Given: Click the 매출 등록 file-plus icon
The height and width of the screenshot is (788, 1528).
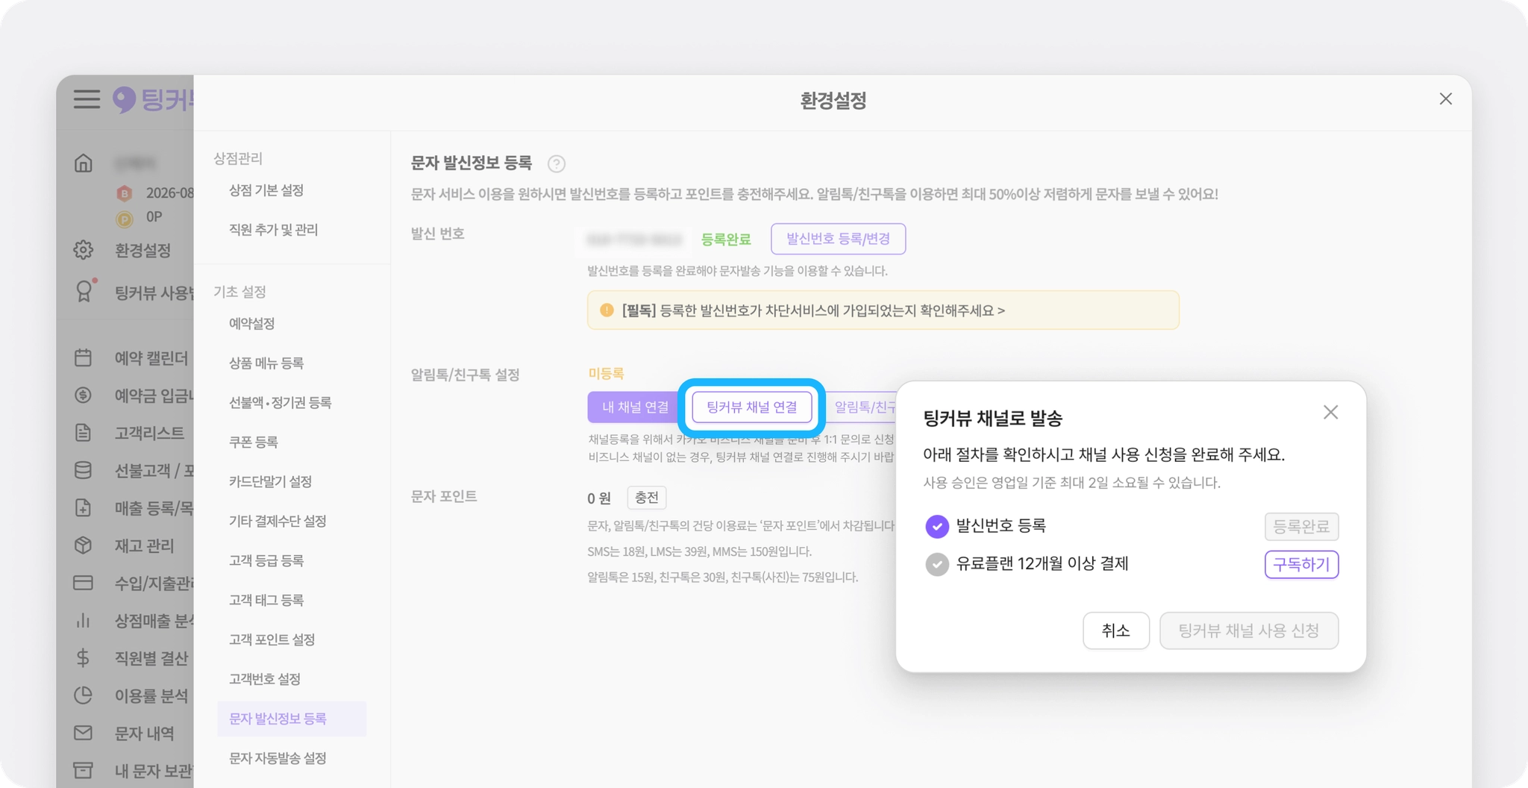Looking at the screenshot, I should click(x=84, y=508).
